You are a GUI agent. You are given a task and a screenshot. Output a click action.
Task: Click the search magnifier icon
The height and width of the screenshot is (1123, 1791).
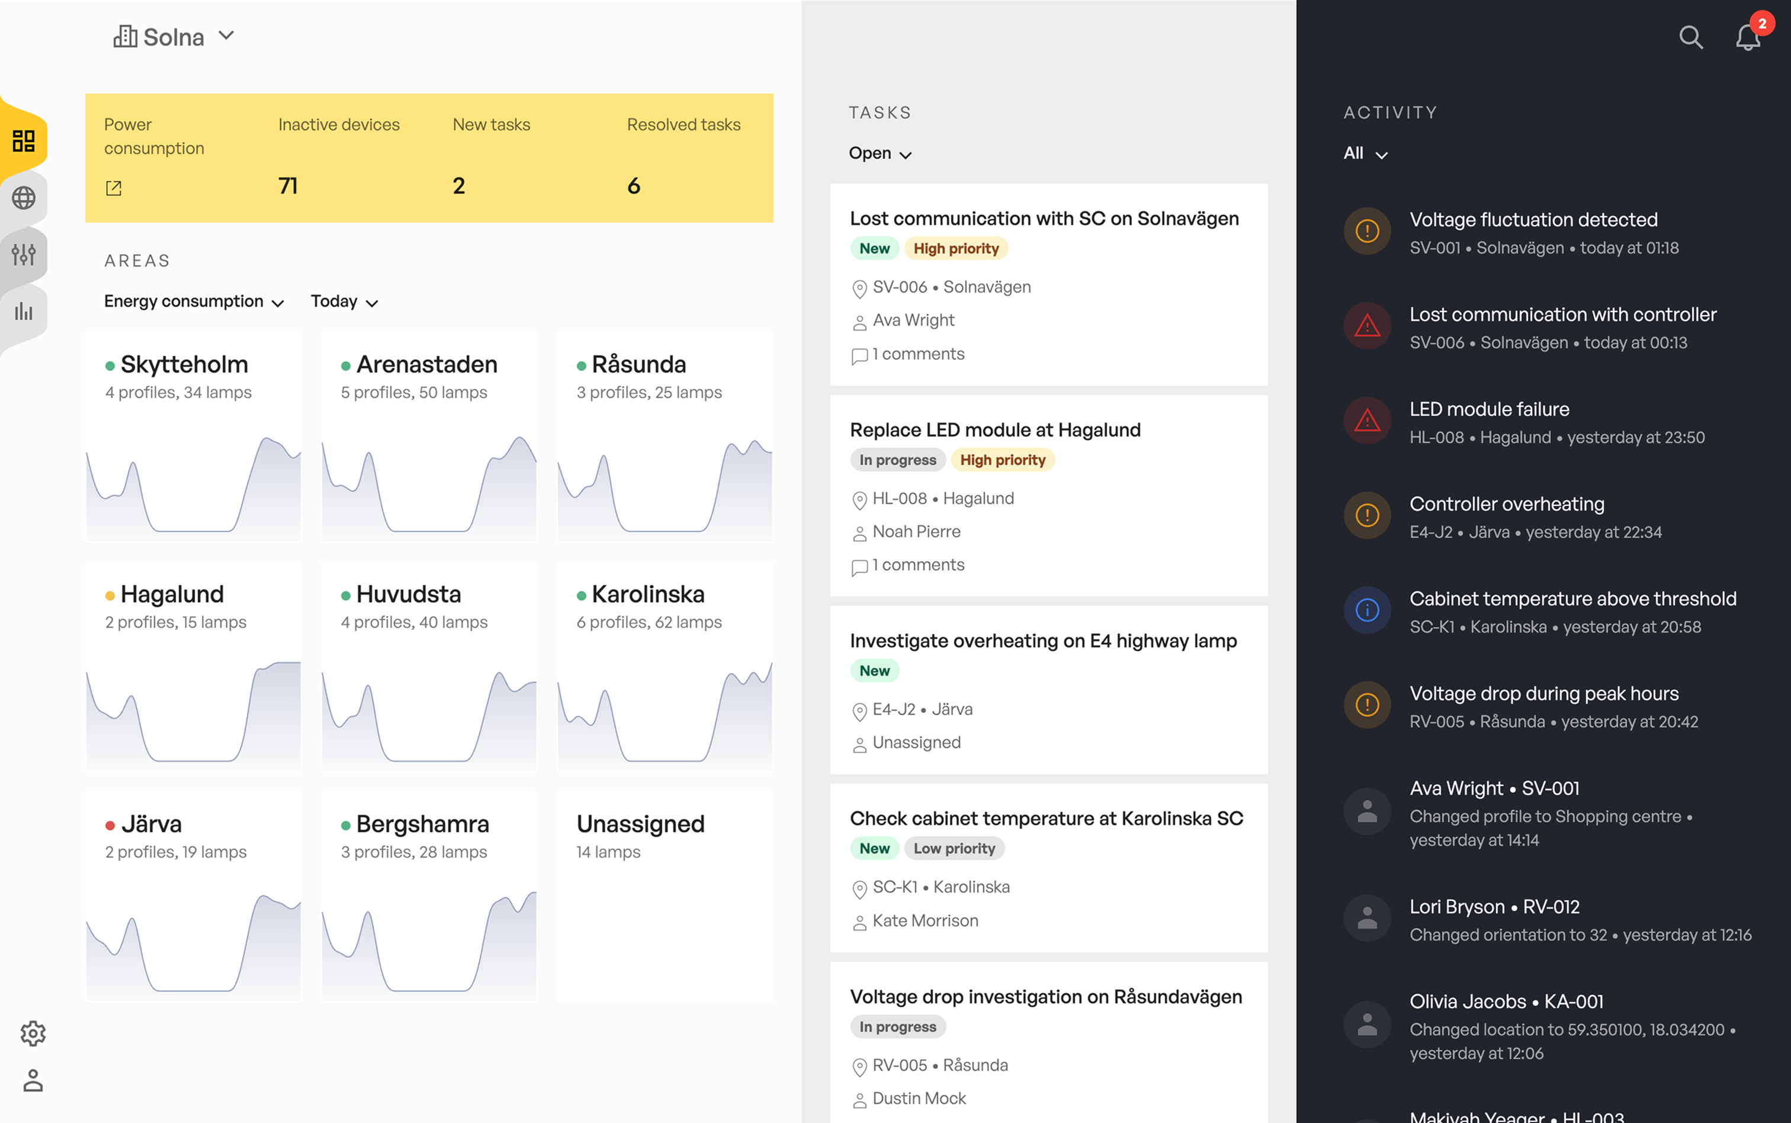tap(1691, 37)
